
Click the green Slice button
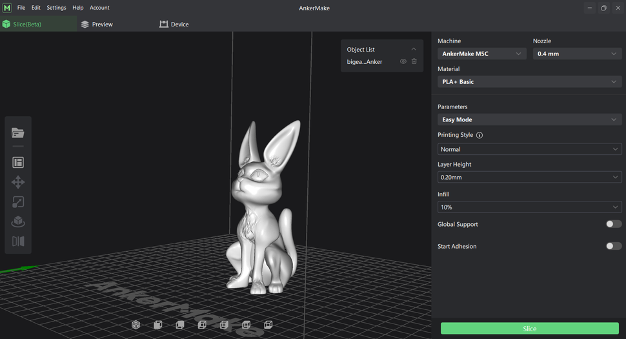[529, 329]
